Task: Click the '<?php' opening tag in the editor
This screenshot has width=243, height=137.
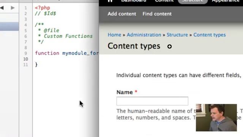Action: click(42, 8)
